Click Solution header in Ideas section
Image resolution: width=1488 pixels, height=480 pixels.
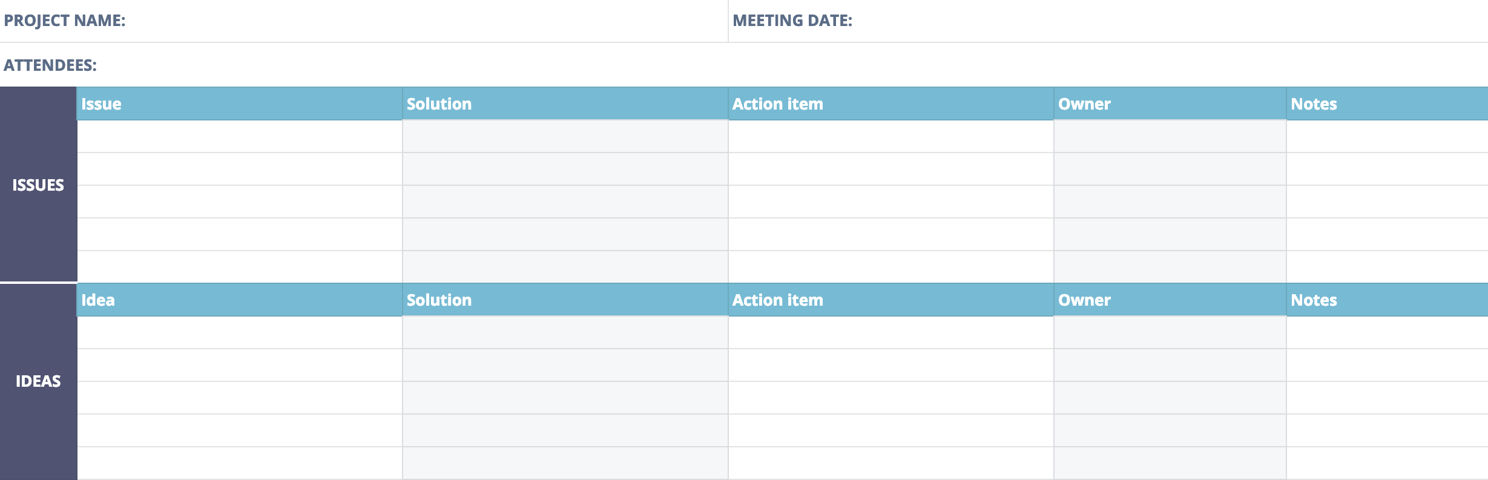[x=565, y=300]
